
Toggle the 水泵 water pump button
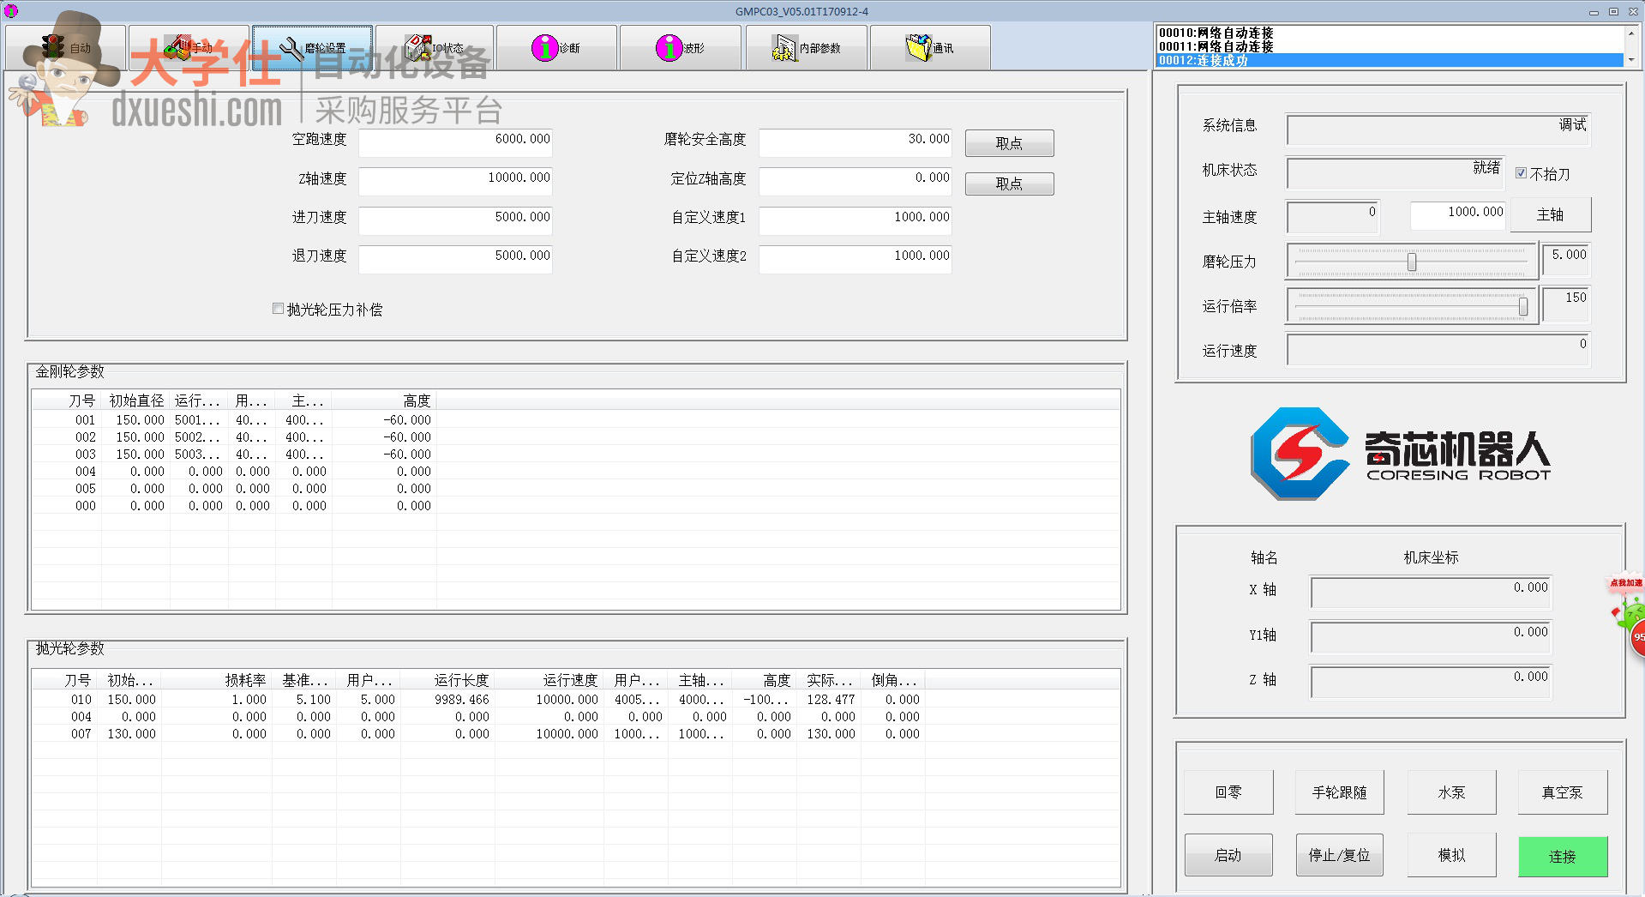[1451, 792]
